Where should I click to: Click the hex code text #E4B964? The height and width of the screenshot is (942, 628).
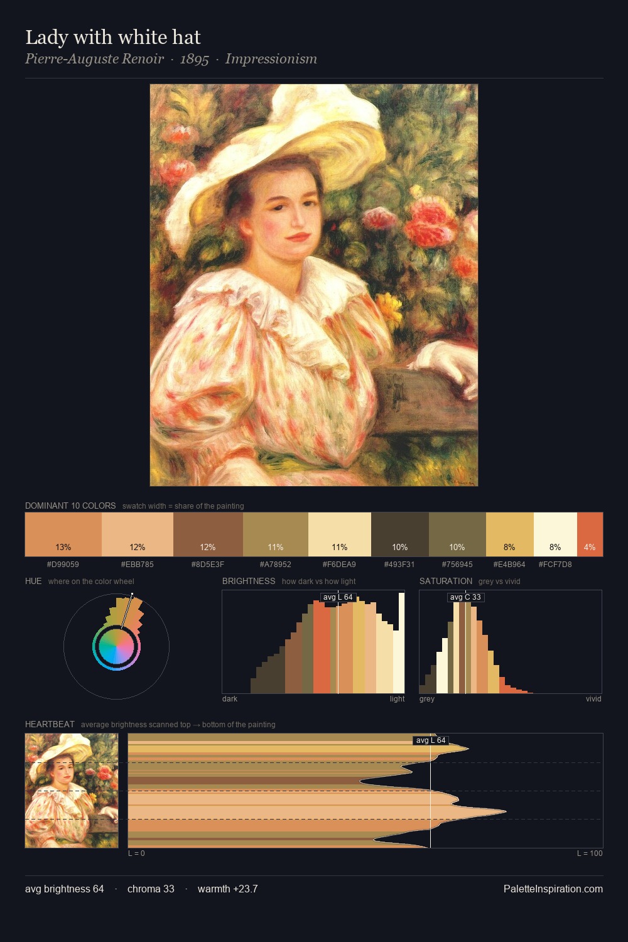coord(509,565)
